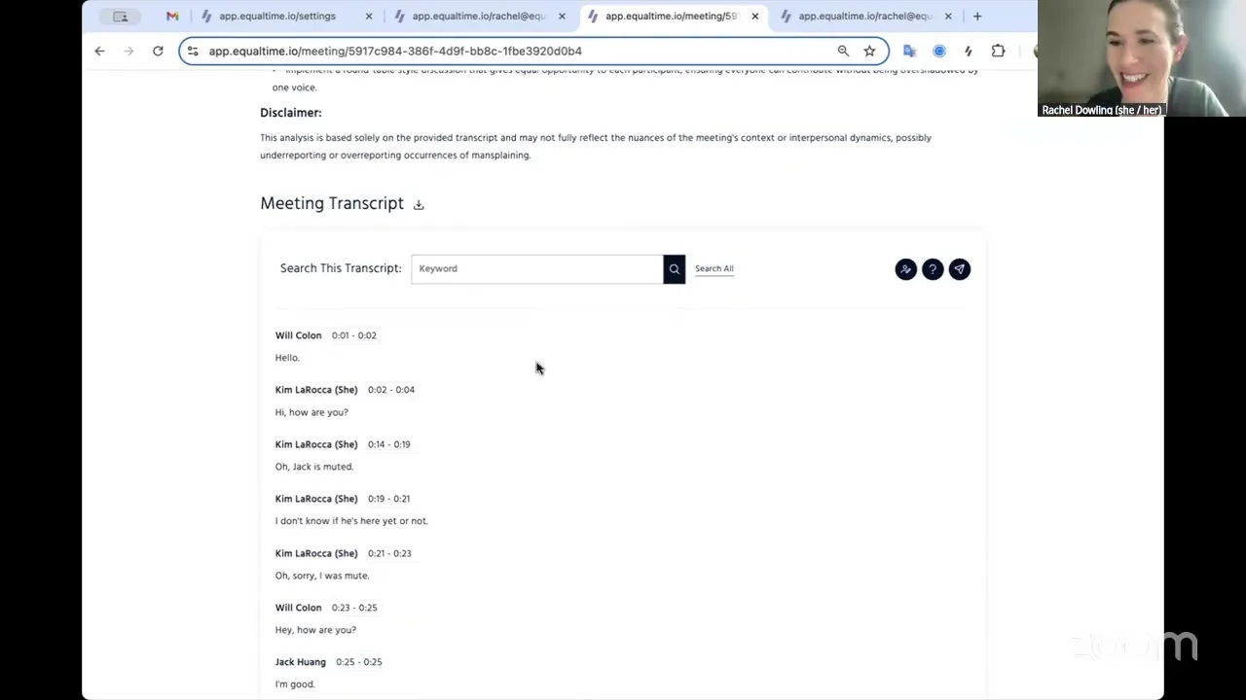This screenshot has width=1246, height=700.
Task: Focus the Keyword search field
Action: 536,268
